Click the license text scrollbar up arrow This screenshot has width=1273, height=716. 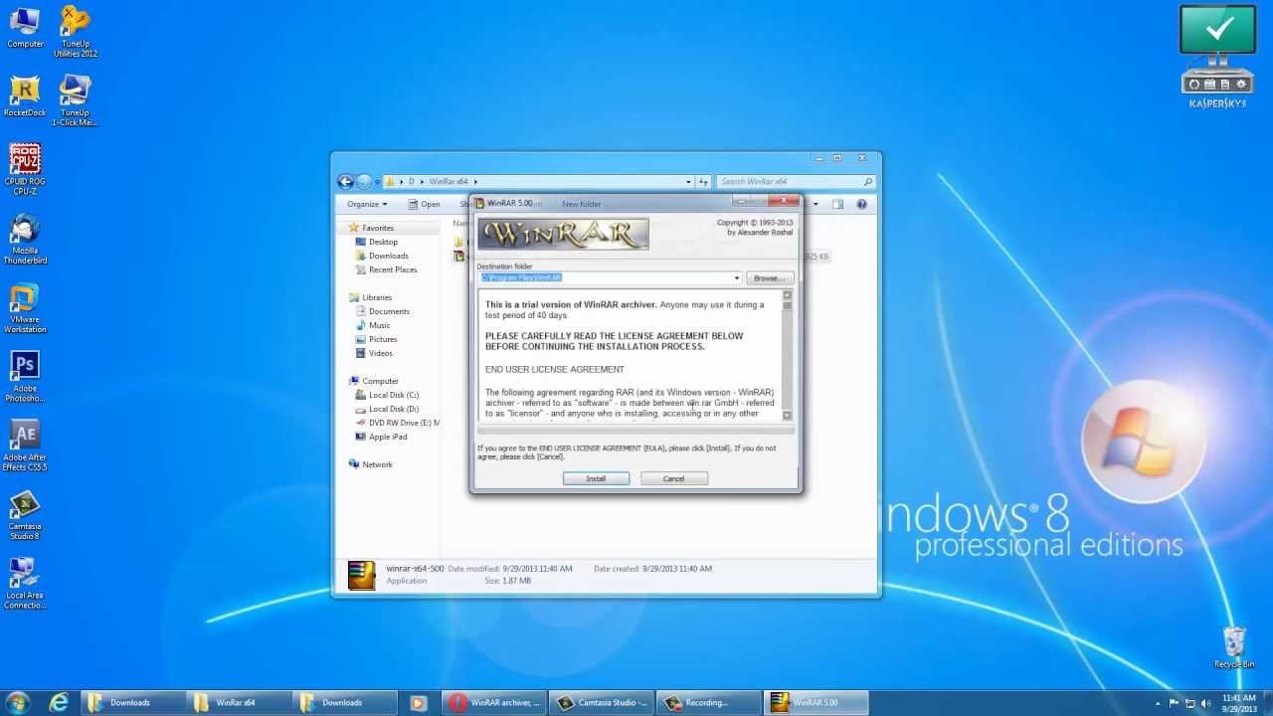[787, 295]
